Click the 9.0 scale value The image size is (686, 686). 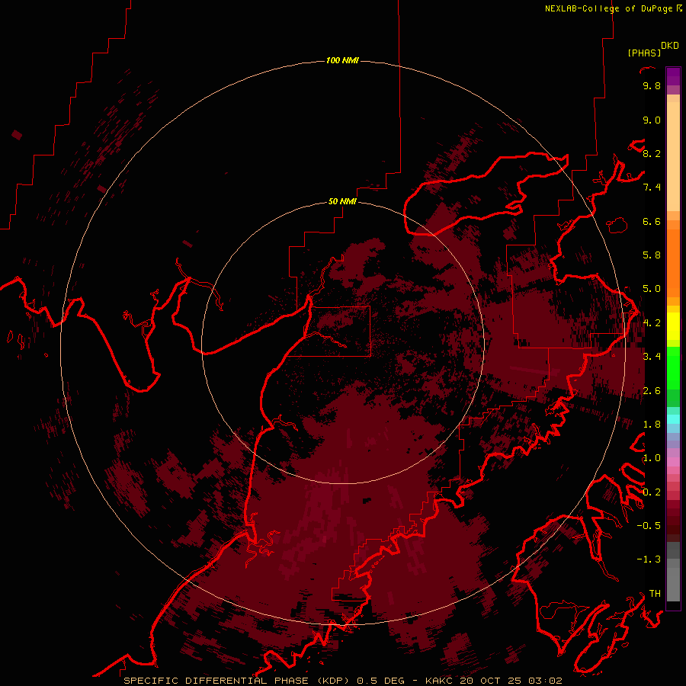pos(652,120)
